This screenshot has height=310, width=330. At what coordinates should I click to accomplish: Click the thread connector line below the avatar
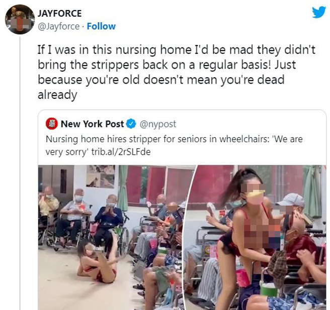20,173
